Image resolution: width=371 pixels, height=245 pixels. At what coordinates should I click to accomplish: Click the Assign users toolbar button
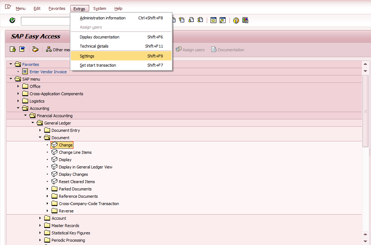pos(190,49)
